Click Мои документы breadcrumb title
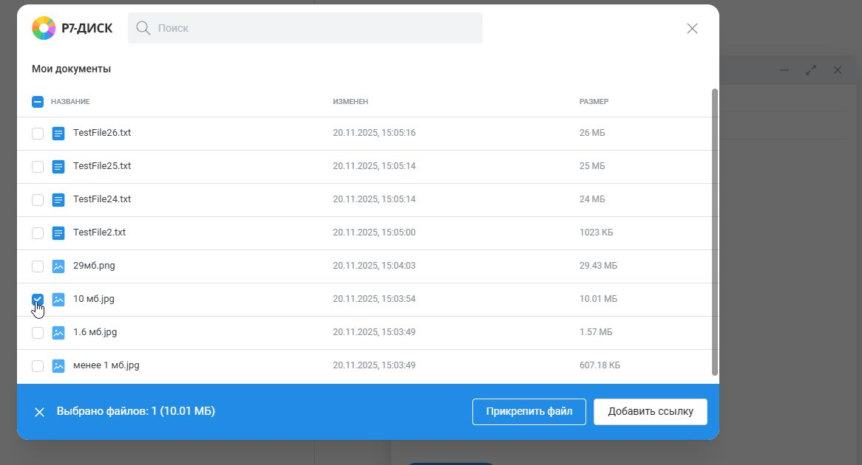The height and width of the screenshot is (465, 862). (x=71, y=69)
